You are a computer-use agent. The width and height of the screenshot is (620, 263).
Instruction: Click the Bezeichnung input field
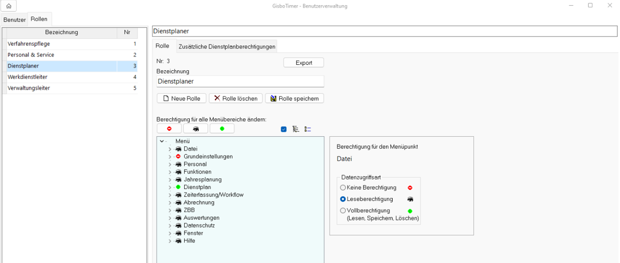point(240,81)
